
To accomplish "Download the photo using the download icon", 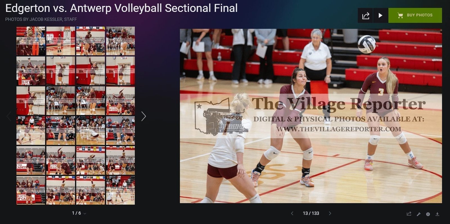I will click(x=437, y=214).
